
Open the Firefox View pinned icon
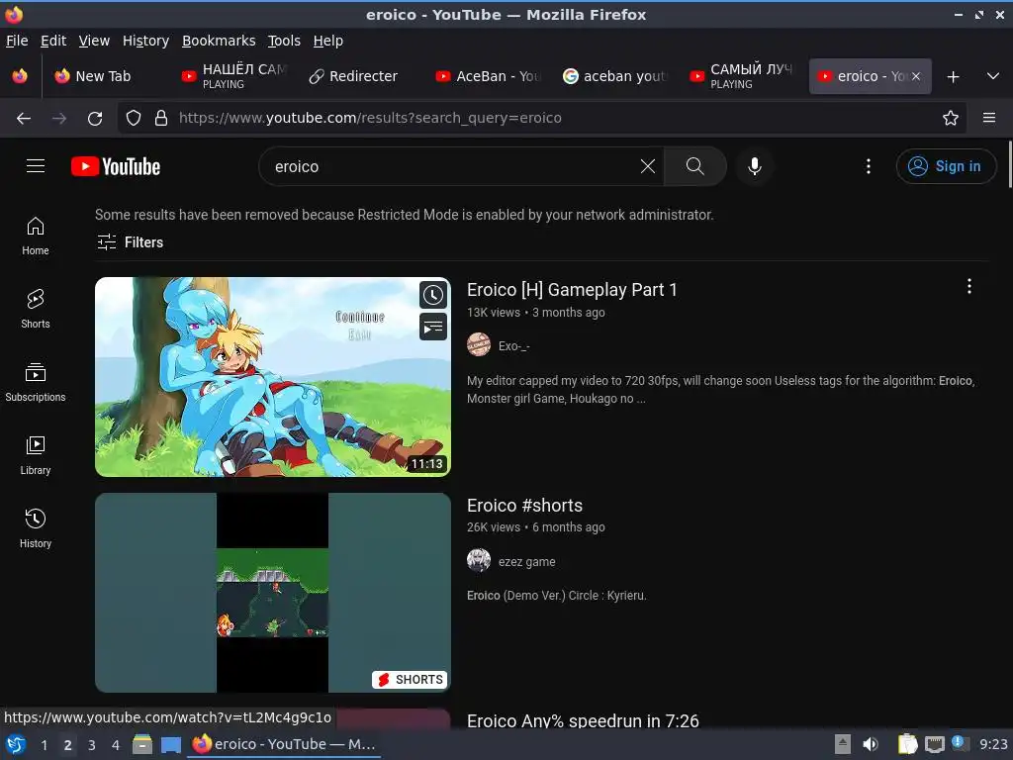20,76
